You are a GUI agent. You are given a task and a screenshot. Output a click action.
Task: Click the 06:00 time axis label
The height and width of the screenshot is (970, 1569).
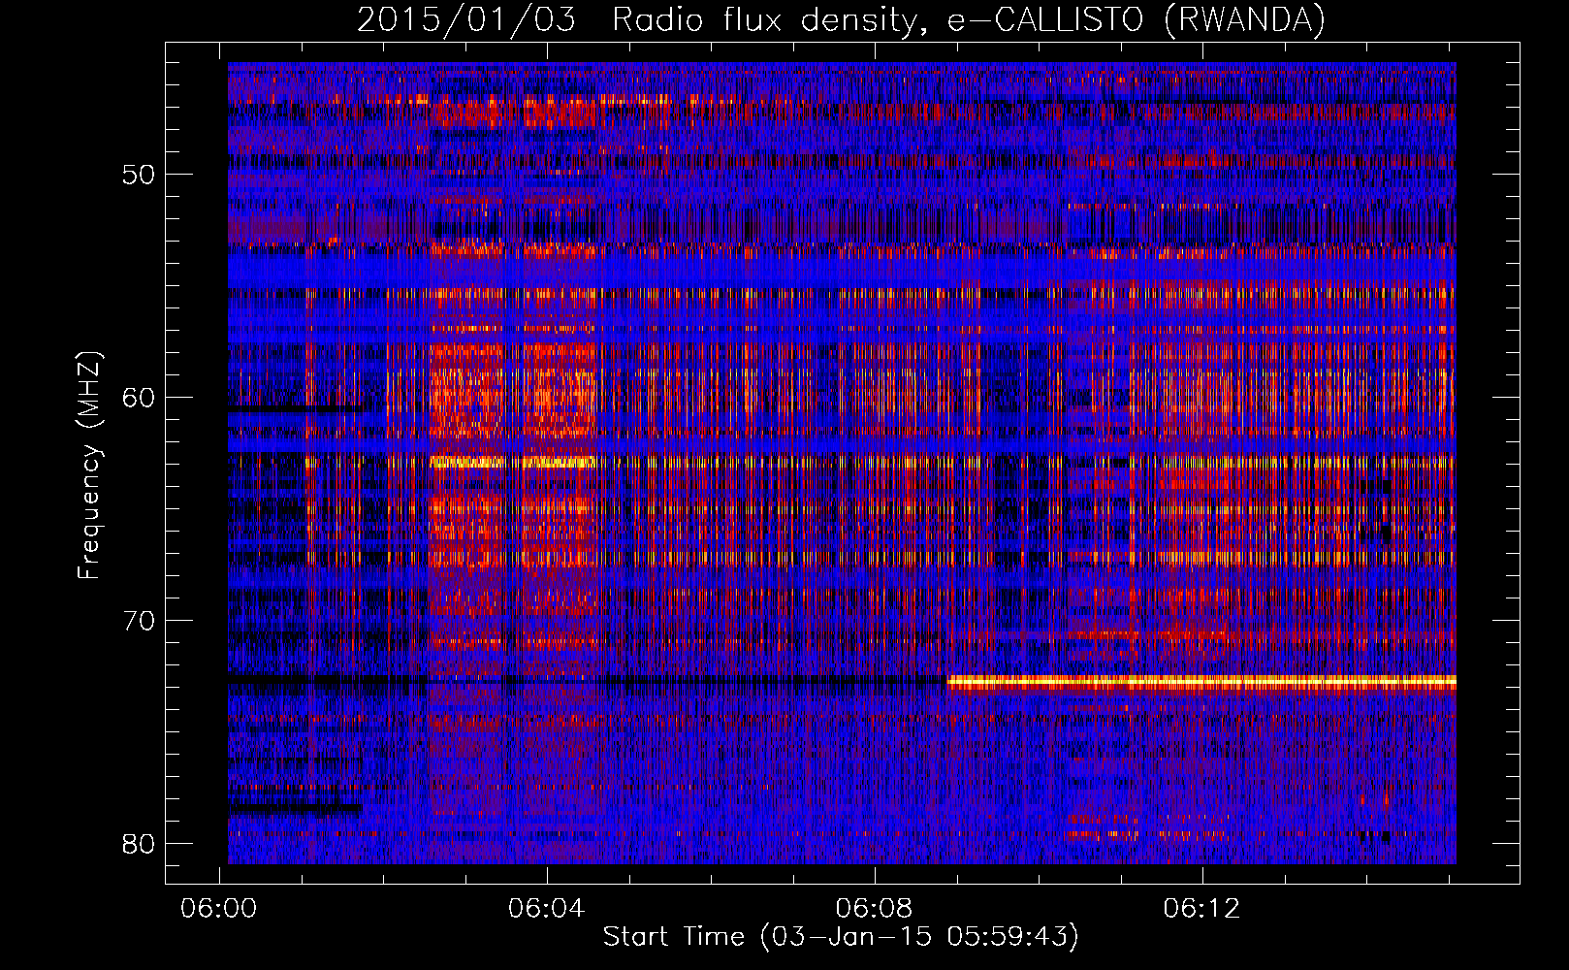tap(219, 909)
